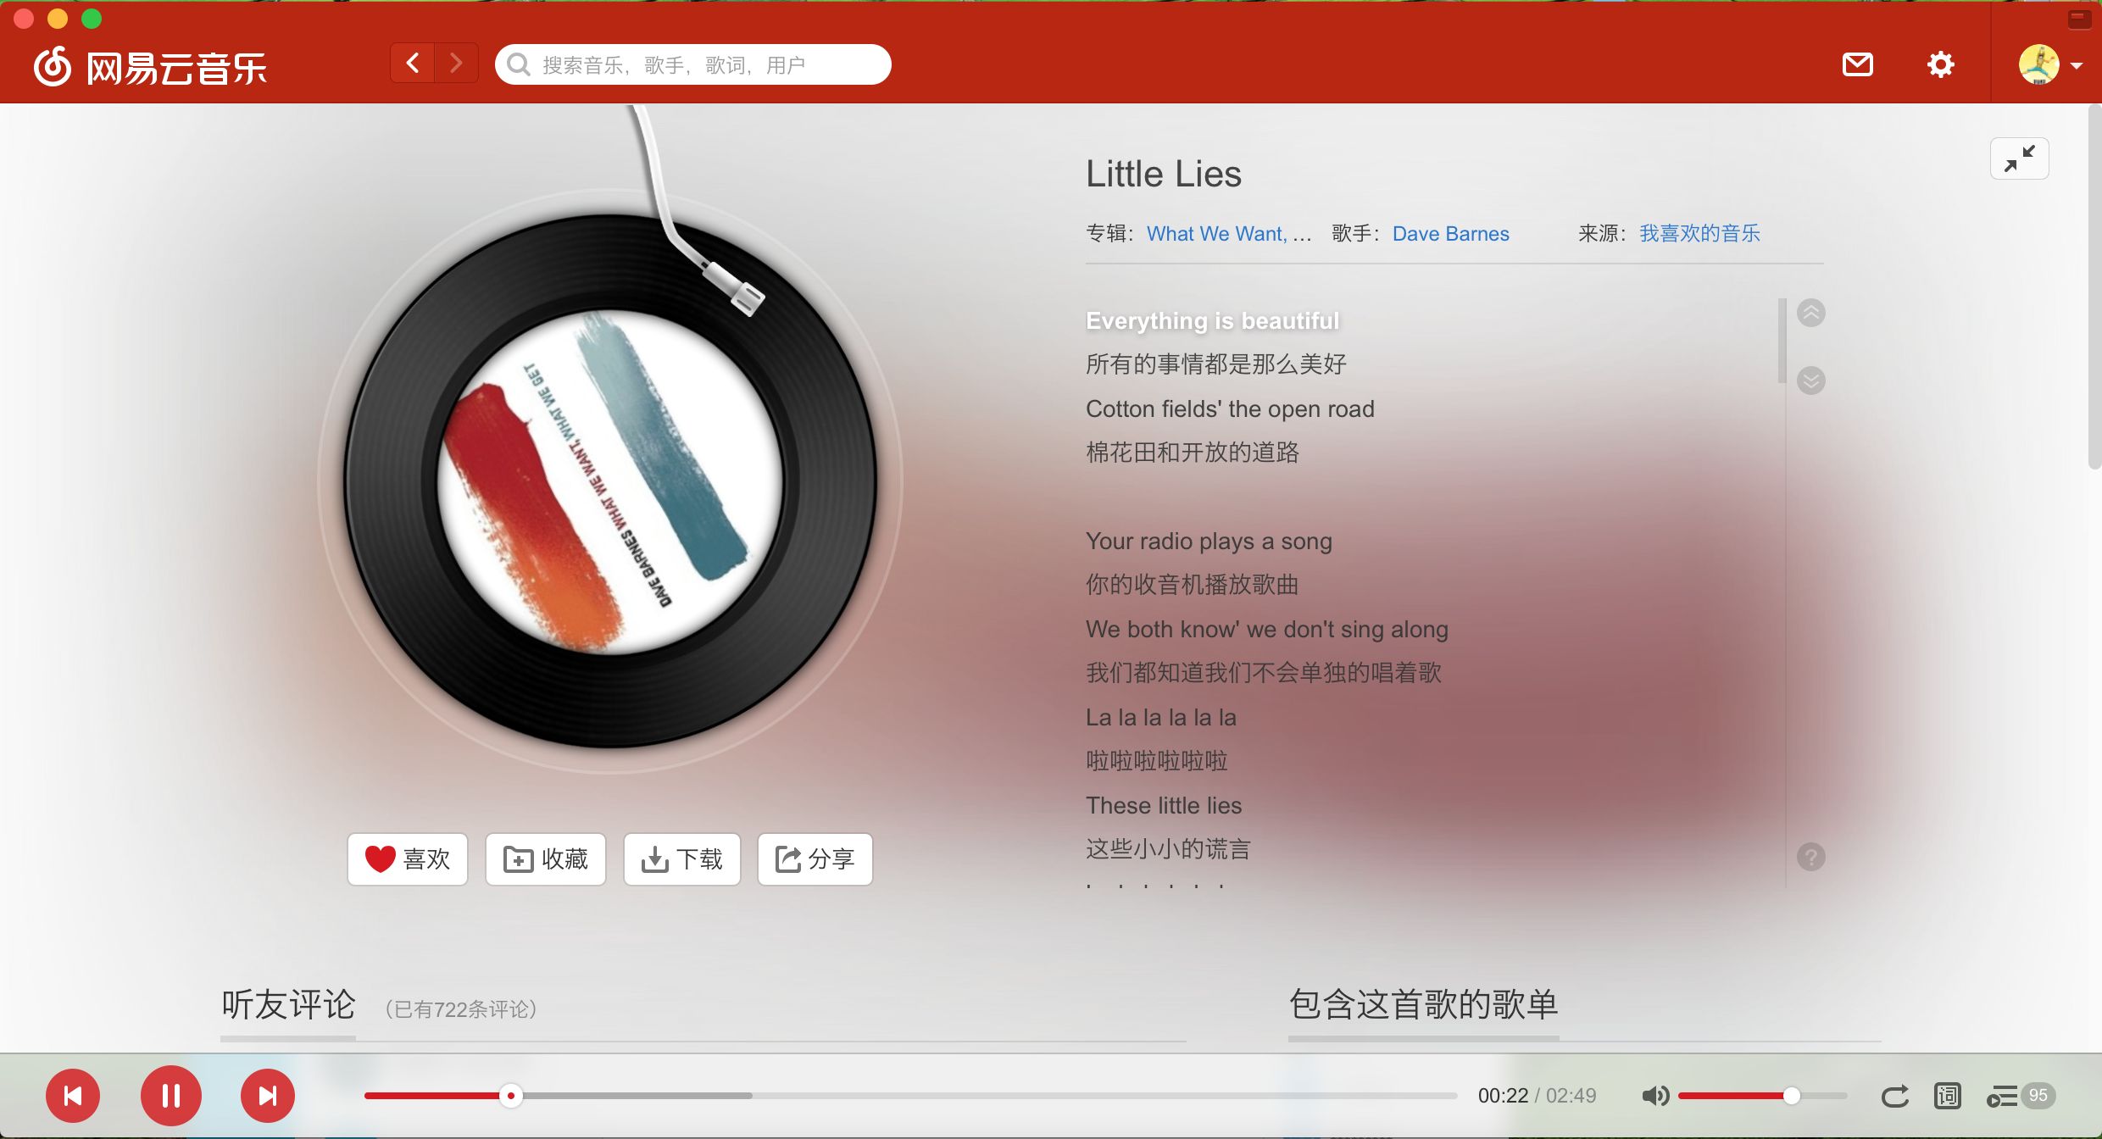The height and width of the screenshot is (1139, 2102).
Task: Skip to the next track
Action: [268, 1096]
